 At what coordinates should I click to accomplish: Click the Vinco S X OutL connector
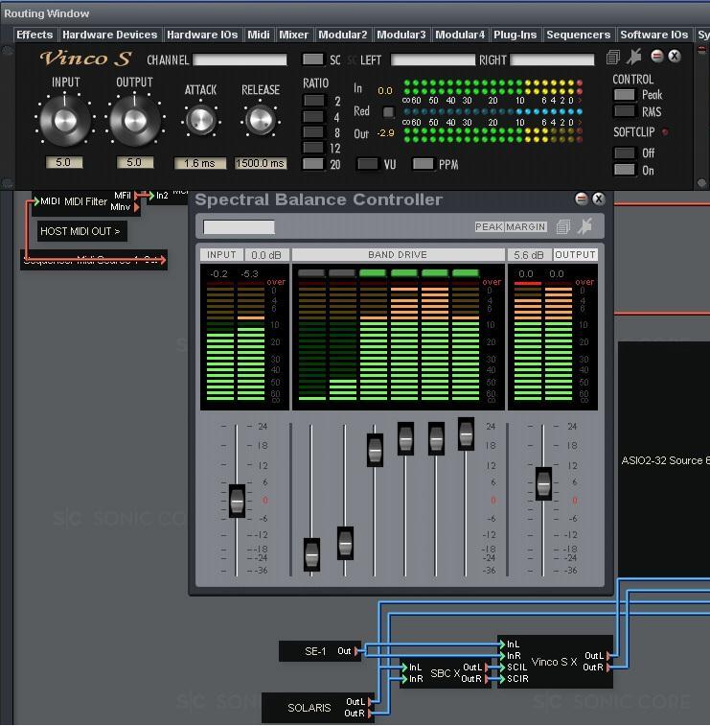coord(609,656)
